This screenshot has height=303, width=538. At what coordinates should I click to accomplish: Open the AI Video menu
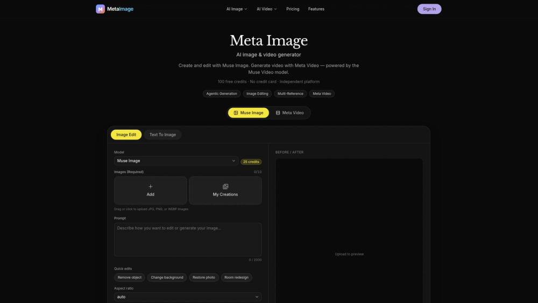pos(267,9)
